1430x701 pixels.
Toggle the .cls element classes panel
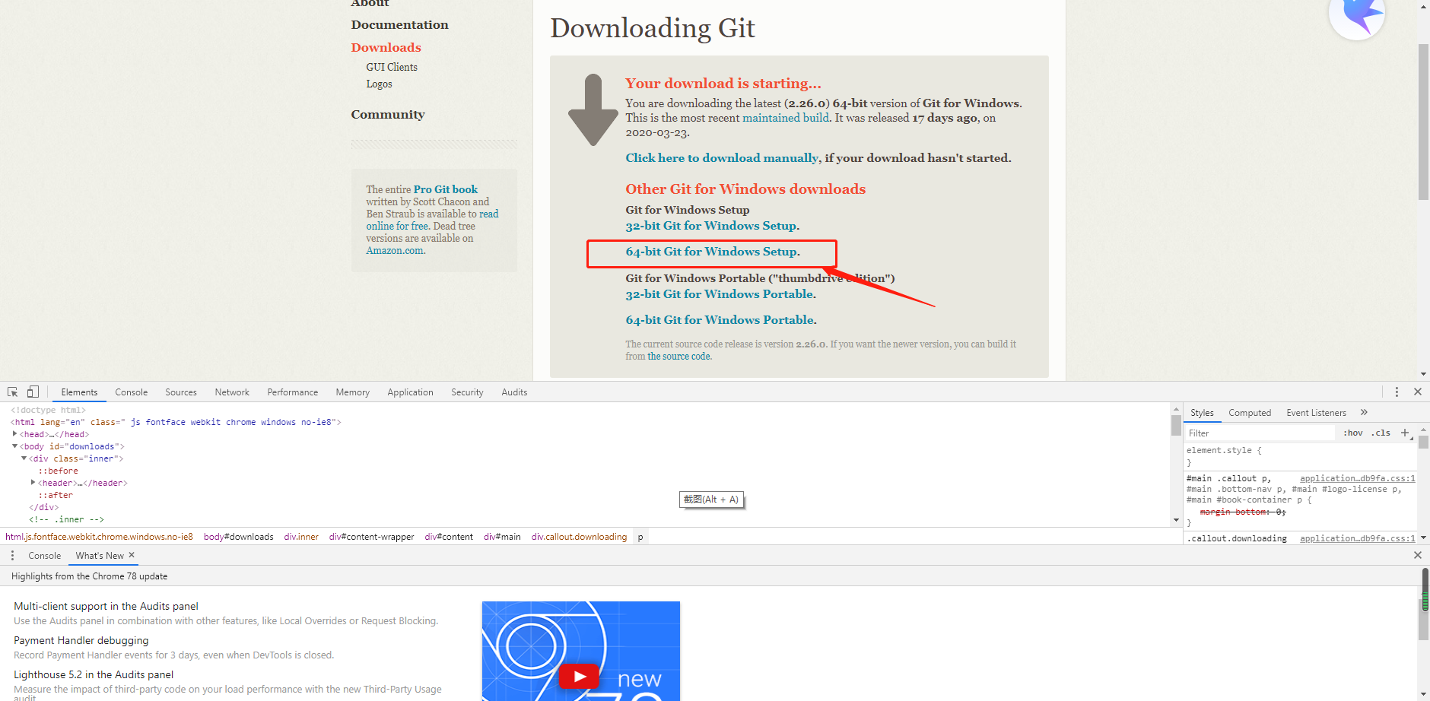(x=1381, y=433)
